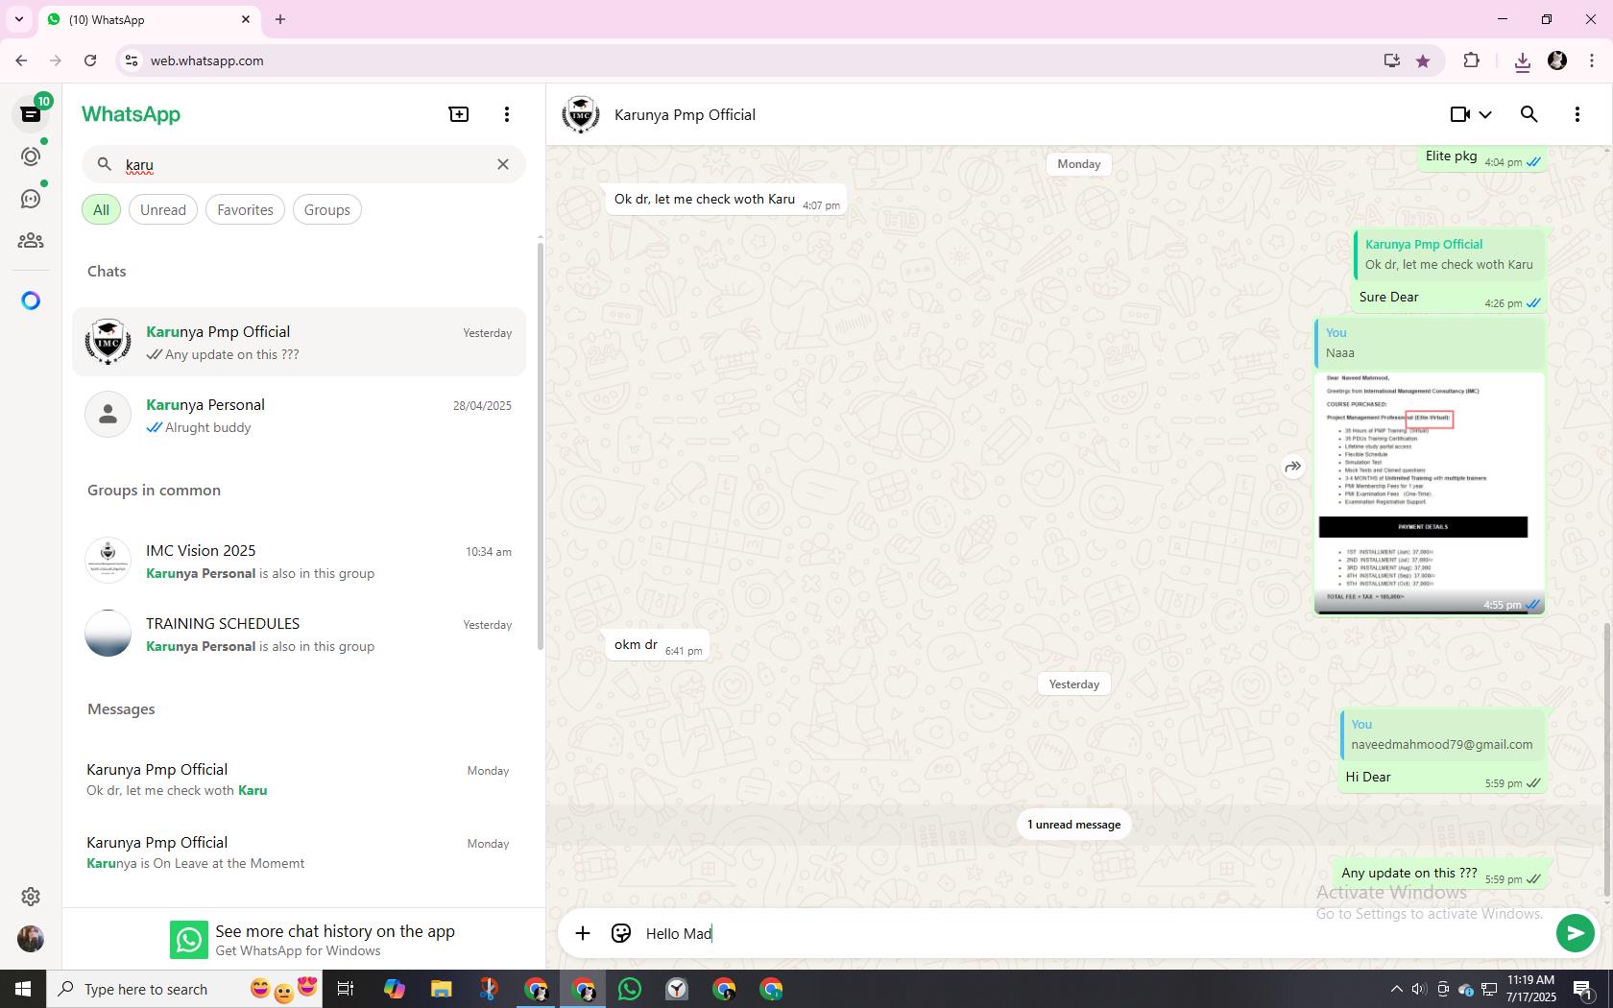Open chat list three-dot menu
The width and height of the screenshot is (1613, 1008).
point(507,114)
